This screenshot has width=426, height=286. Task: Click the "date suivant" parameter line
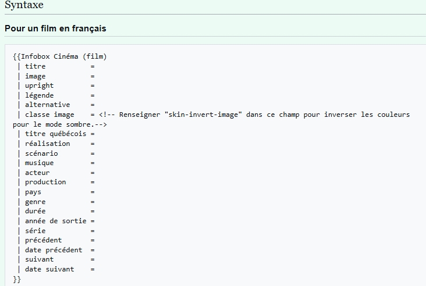click(49, 269)
